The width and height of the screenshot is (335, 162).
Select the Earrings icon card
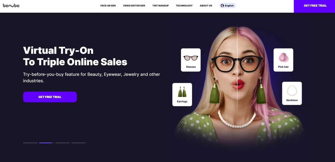182,95
